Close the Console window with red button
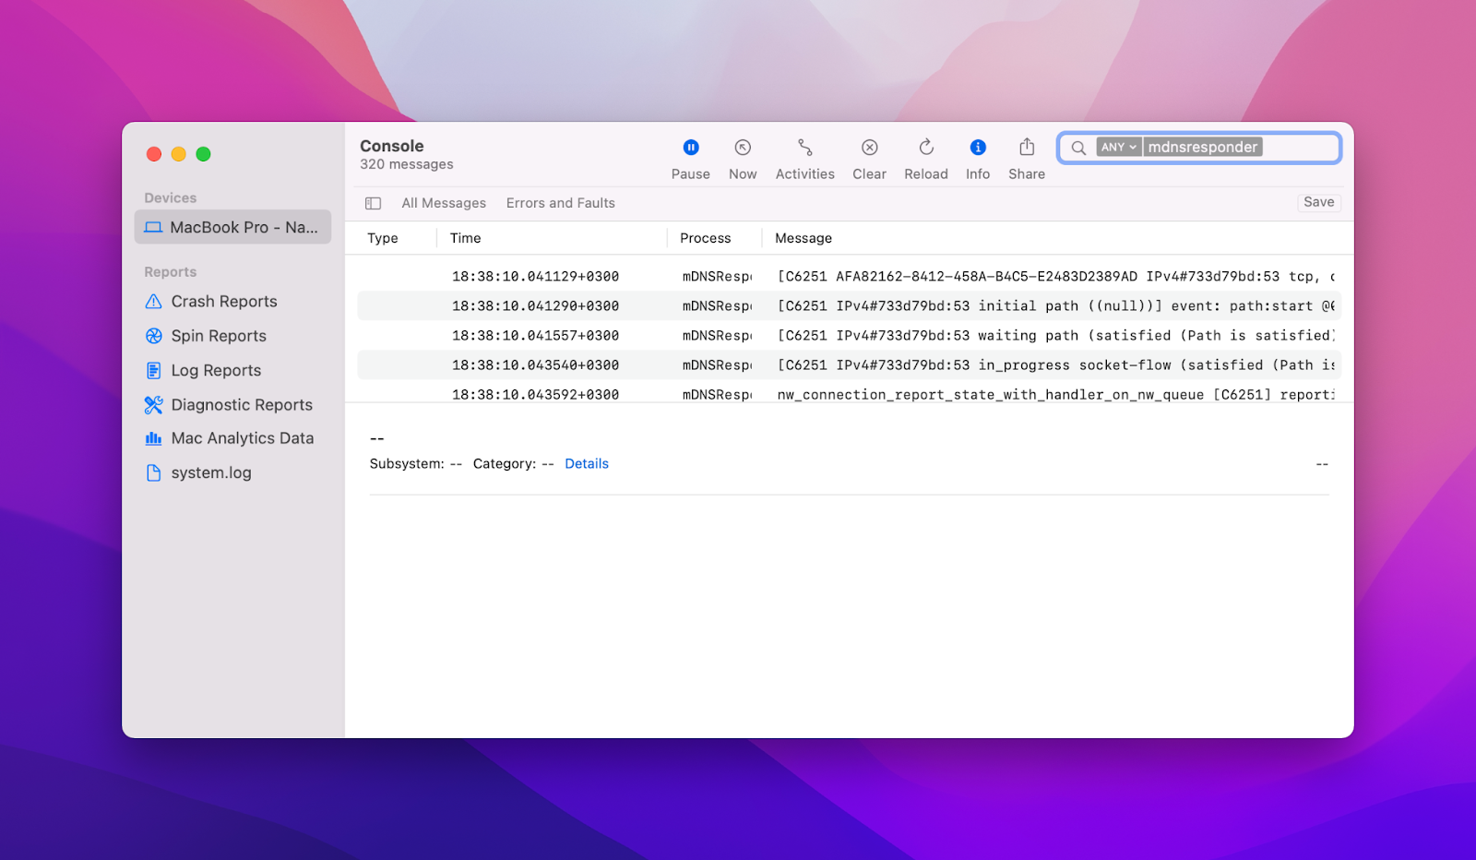Viewport: 1476px width, 860px height. (x=154, y=154)
